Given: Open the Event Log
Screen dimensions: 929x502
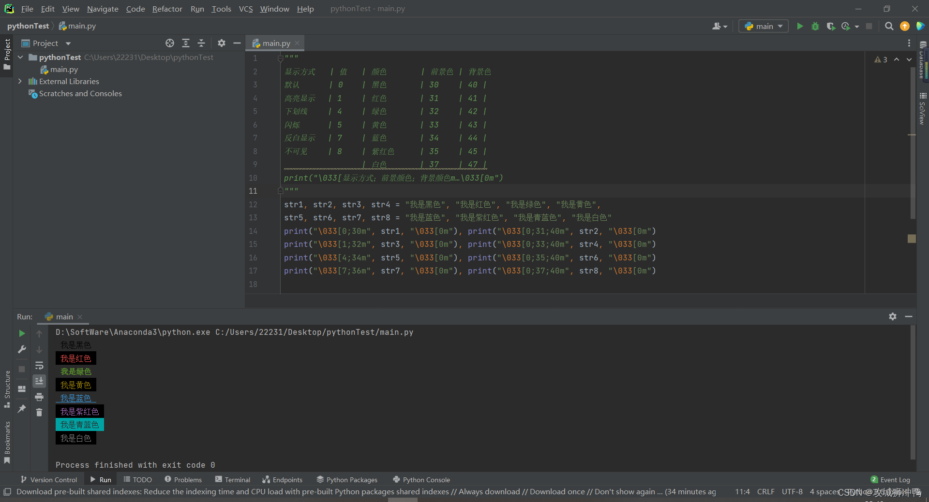Looking at the screenshot, I should pos(894,479).
